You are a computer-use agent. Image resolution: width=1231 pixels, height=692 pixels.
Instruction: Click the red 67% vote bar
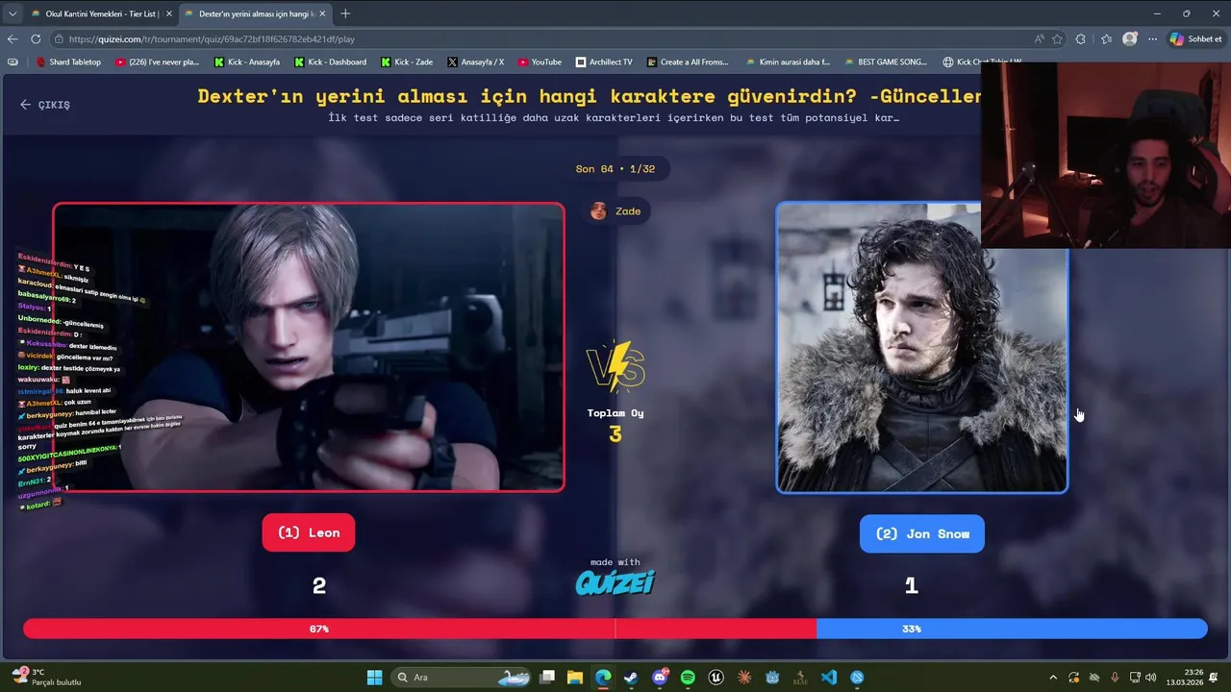(419, 629)
